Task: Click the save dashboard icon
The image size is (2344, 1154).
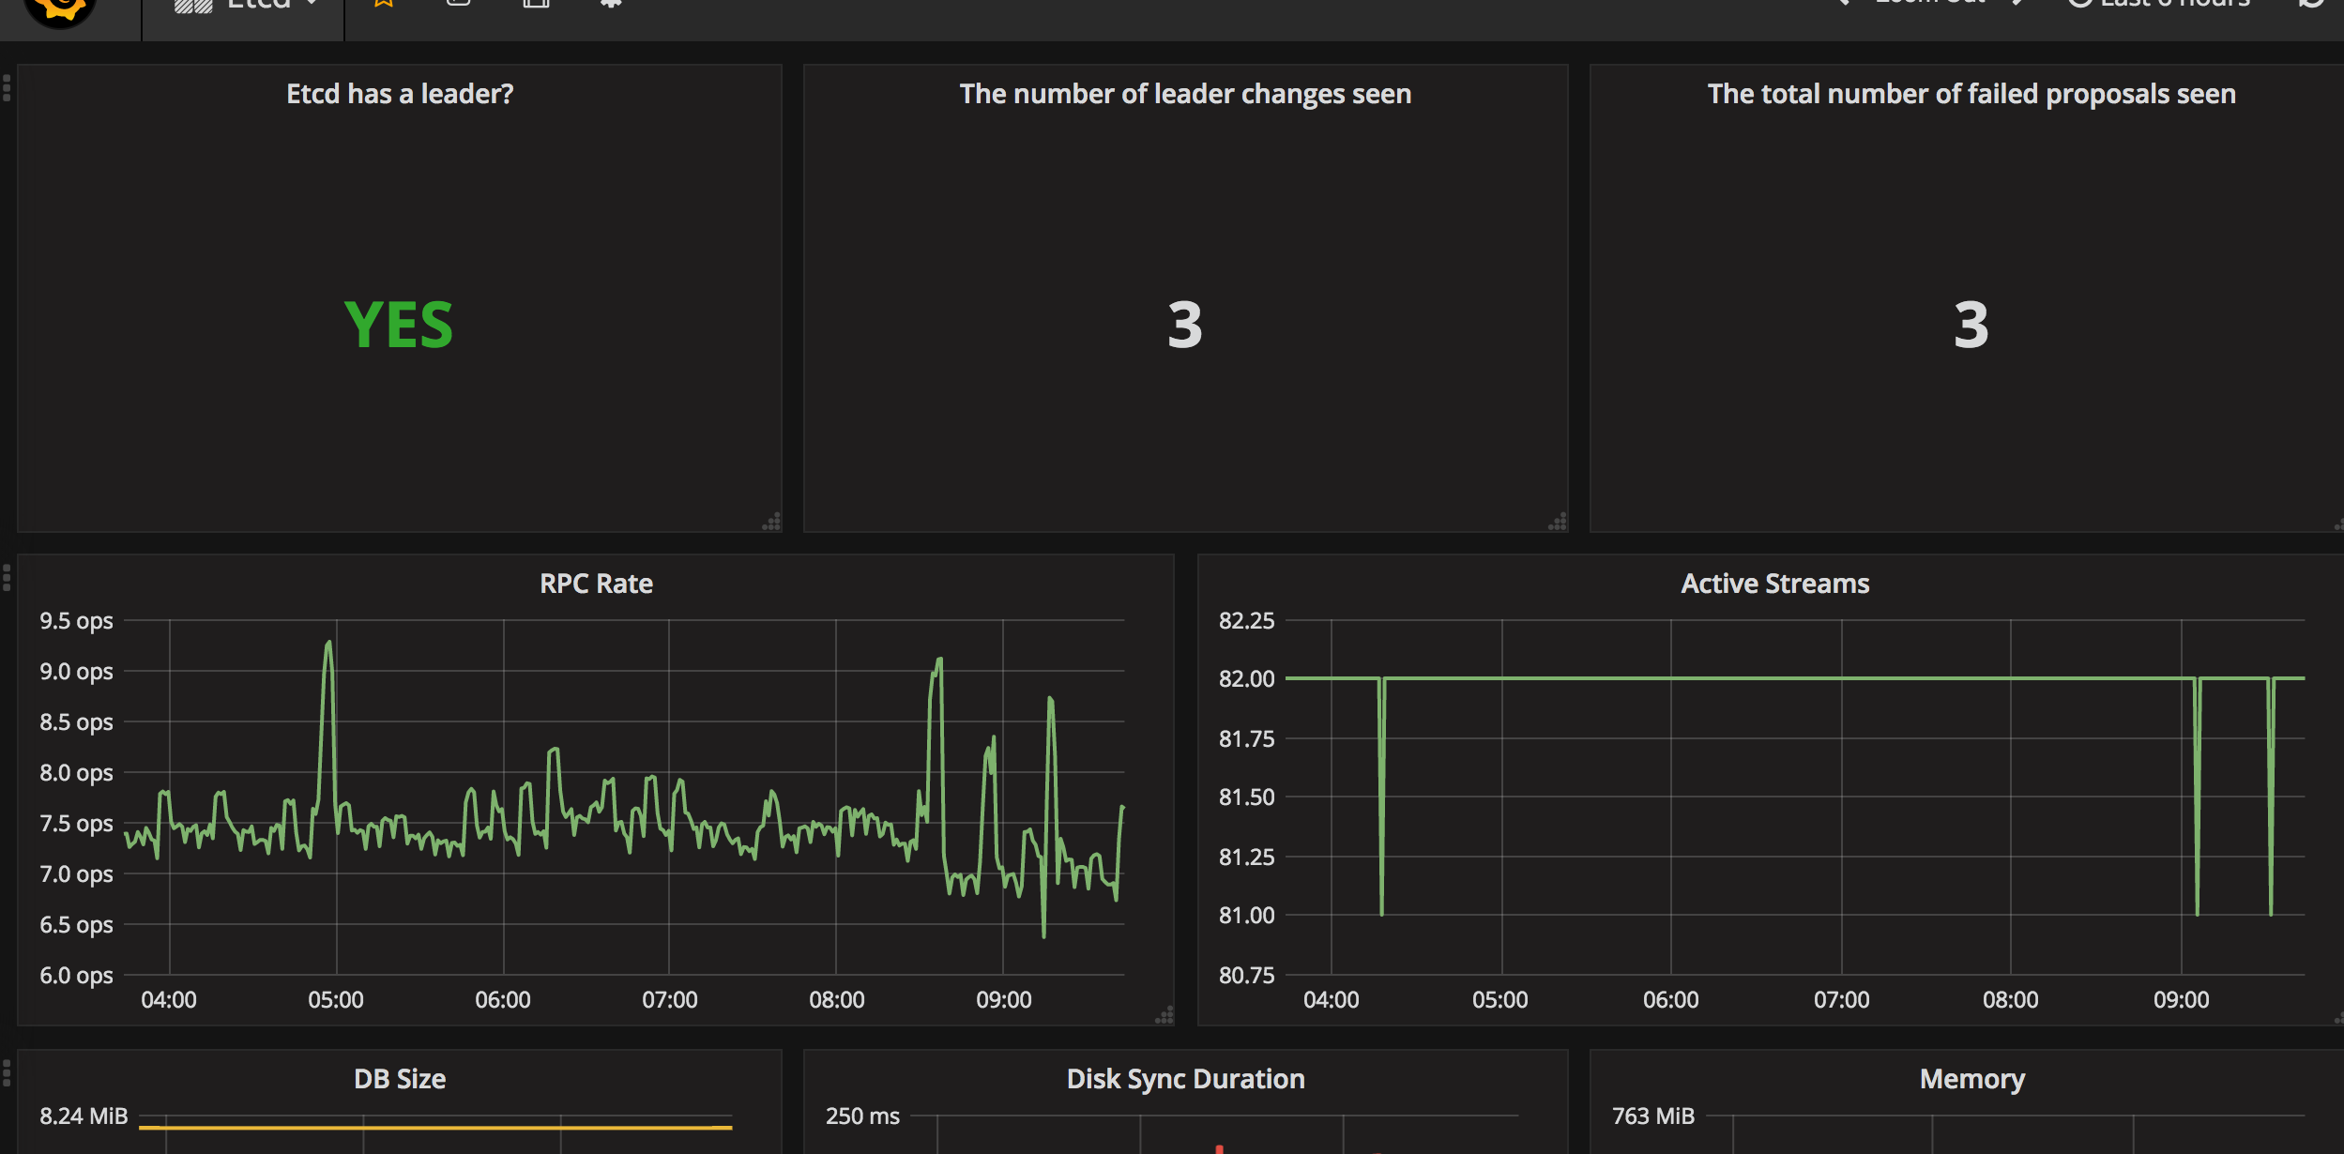Action: point(536,4)
